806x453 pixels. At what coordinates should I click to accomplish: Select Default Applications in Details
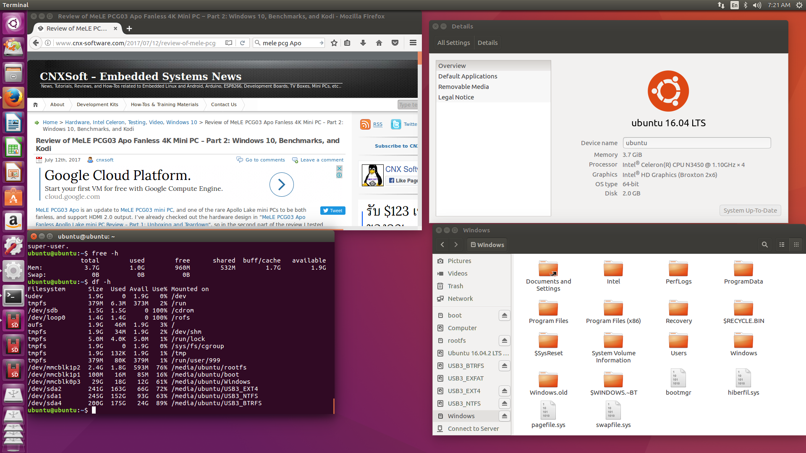click(493, 76)
